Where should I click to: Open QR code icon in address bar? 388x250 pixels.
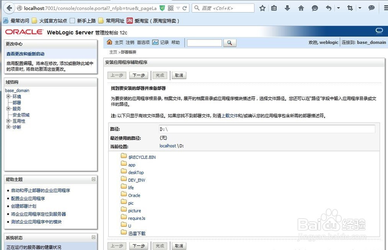(x=170, y=8)
